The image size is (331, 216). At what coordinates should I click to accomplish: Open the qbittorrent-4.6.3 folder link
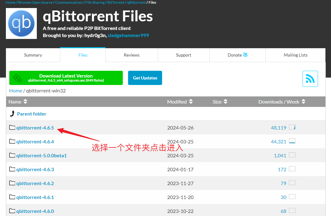pos(35,169)
